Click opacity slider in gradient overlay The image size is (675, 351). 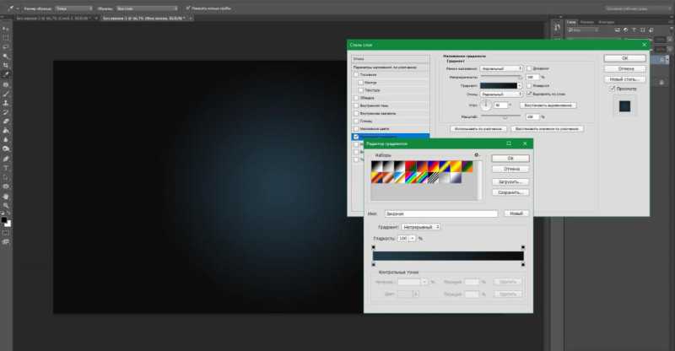(501, 78)
